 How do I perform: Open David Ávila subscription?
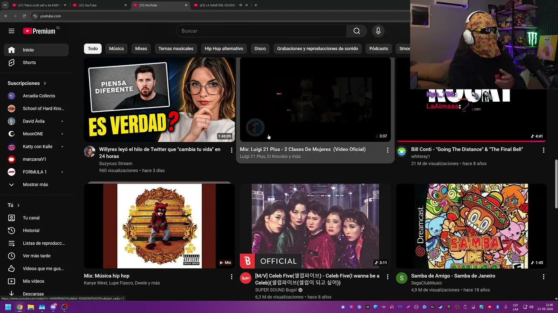pyautogui.click(x=36, y=121)
